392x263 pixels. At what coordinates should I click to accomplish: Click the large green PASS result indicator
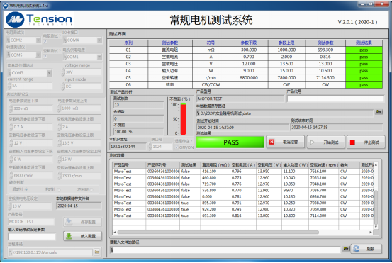point(230,142)
